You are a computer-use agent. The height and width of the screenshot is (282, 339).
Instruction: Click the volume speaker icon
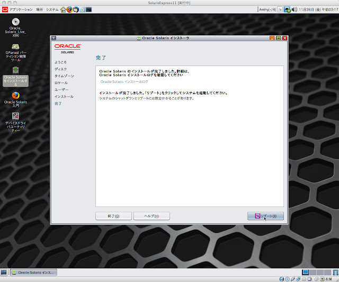[295, 10]
